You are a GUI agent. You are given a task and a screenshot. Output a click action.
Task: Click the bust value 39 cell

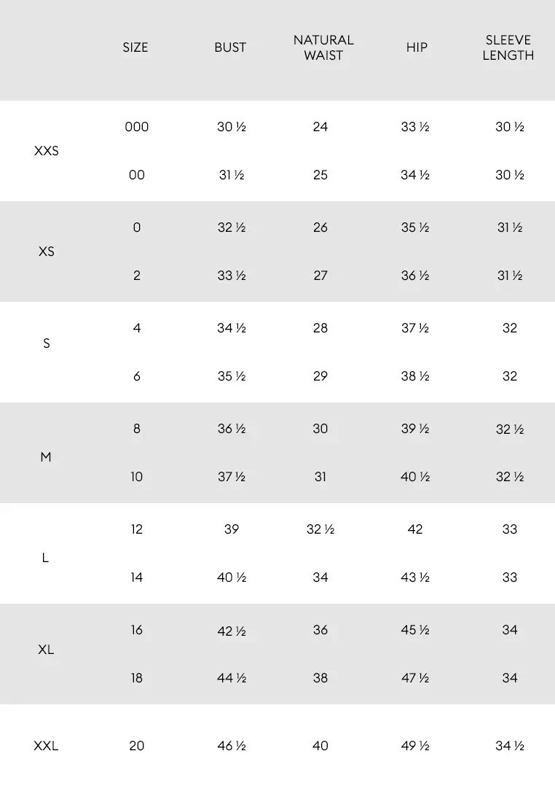tap(232, 529)
